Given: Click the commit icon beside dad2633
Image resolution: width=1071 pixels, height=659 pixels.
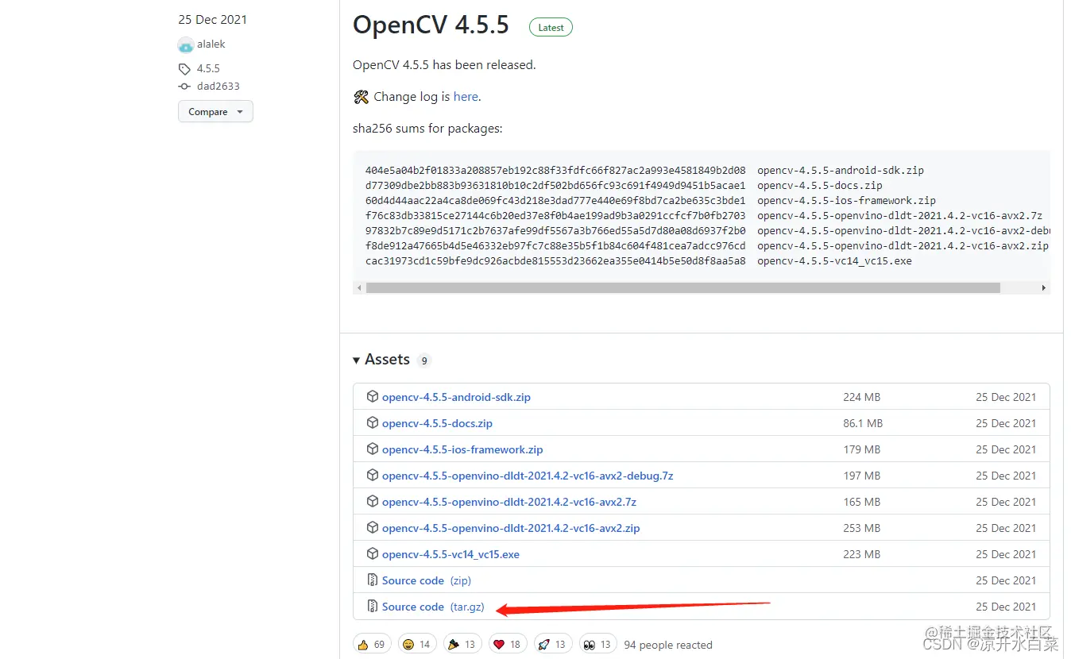Looking at the screenshot, I should [184, 86].
